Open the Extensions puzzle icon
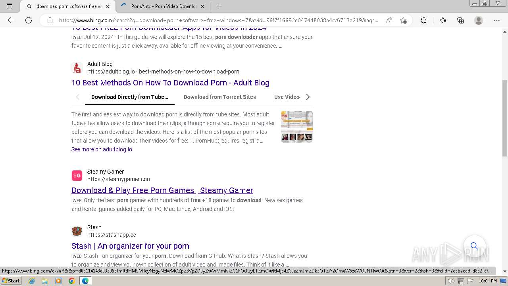 [x=423, y=20]
